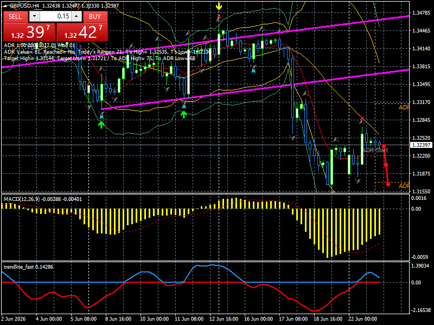Click the 1.32 42 buy ask price tile
The image size is (434, 325).
pos(82,32)
